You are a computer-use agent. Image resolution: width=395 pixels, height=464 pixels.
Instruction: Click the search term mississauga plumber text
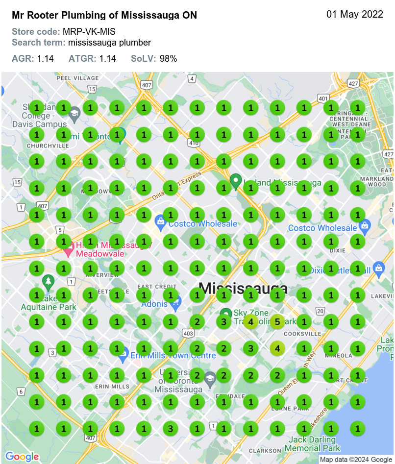[109, 42]
